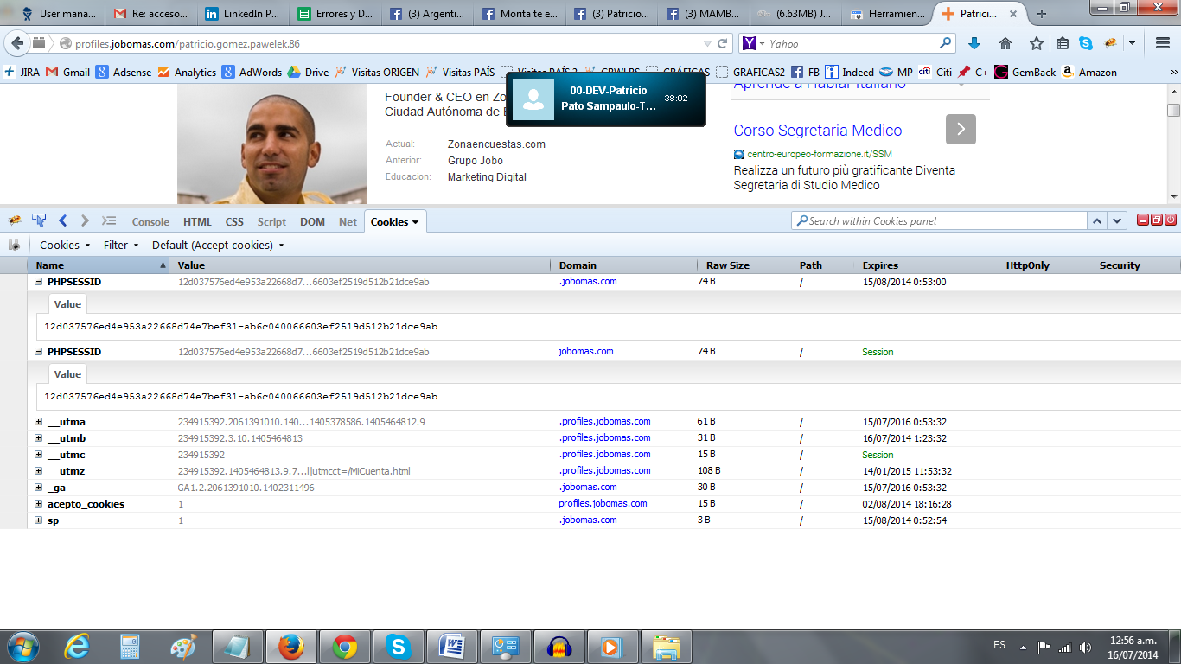Bookmark this page with the star icon
This screenshot has width=1181, height=664.
click(1036, 43)
